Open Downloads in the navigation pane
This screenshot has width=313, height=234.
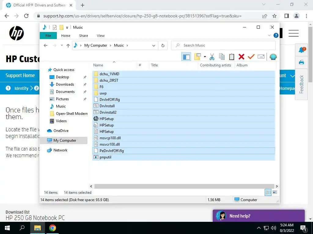(65, 84)
